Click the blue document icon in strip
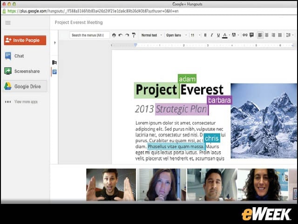 pos(54,72)
